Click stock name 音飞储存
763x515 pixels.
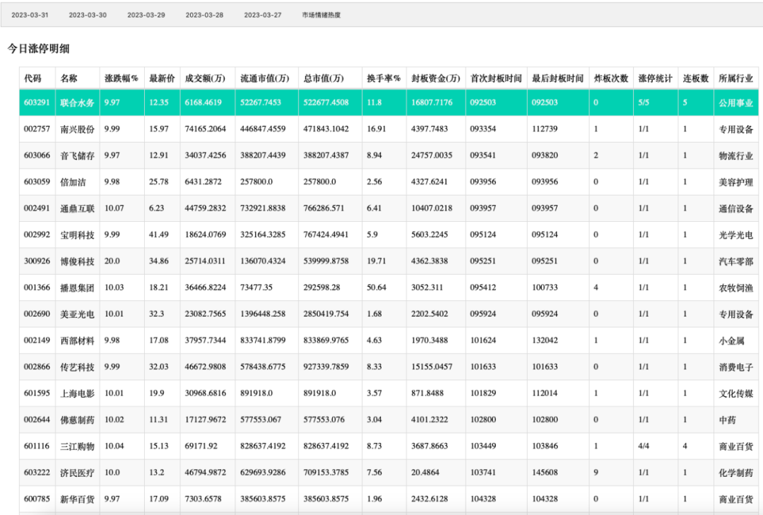(78, 155)
